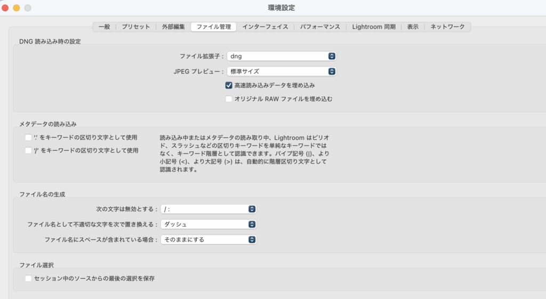The height and width of the screenshot is (299, 546).
Task: Open the プリセット tab
Action: click(x=135, y=27)
